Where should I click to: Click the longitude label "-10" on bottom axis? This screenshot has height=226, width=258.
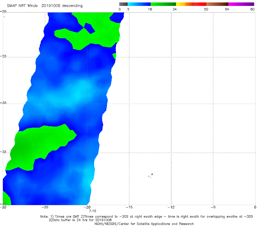tap(171, 207)
